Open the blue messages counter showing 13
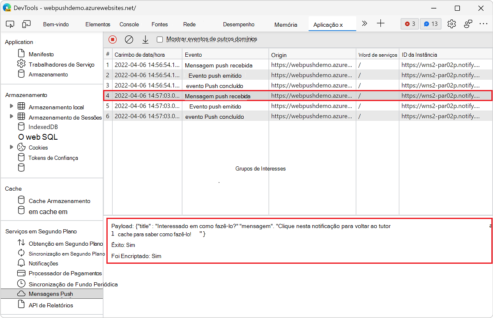493x318 pixels. 431,24
